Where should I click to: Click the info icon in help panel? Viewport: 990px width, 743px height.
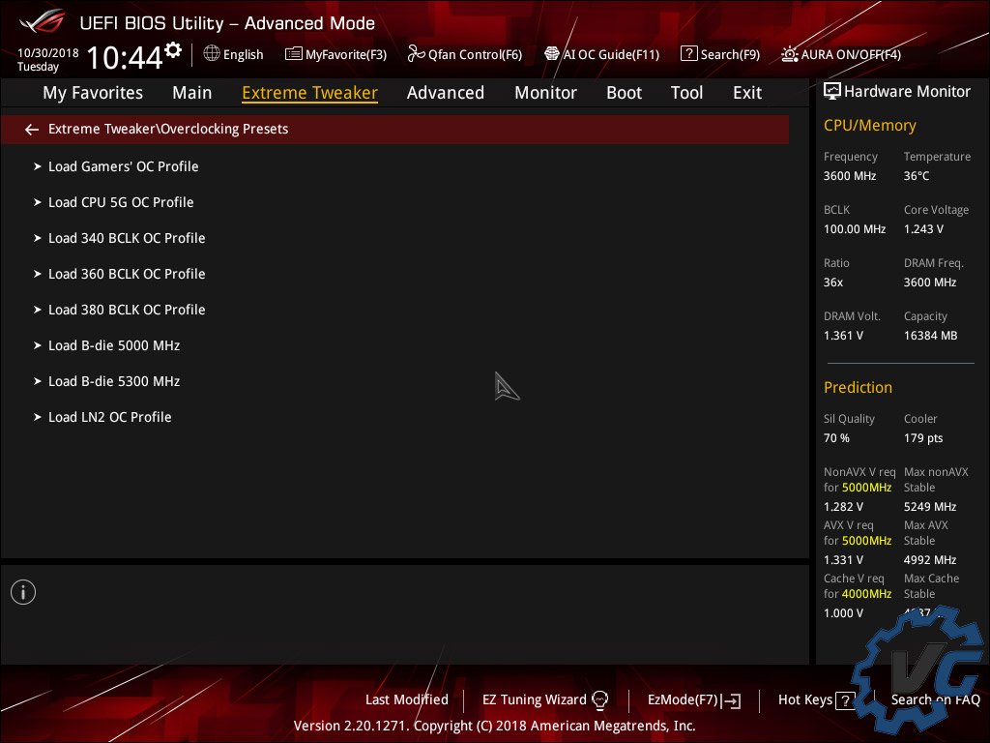pyautogui.click(x=23, y=593)
